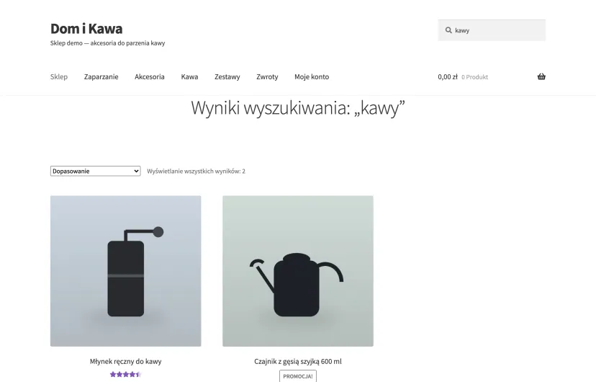Image resolution: width=596 pixels, height=382 pixels.
Task: Go to the Zwroty page
Action: [x=267, y=76]
